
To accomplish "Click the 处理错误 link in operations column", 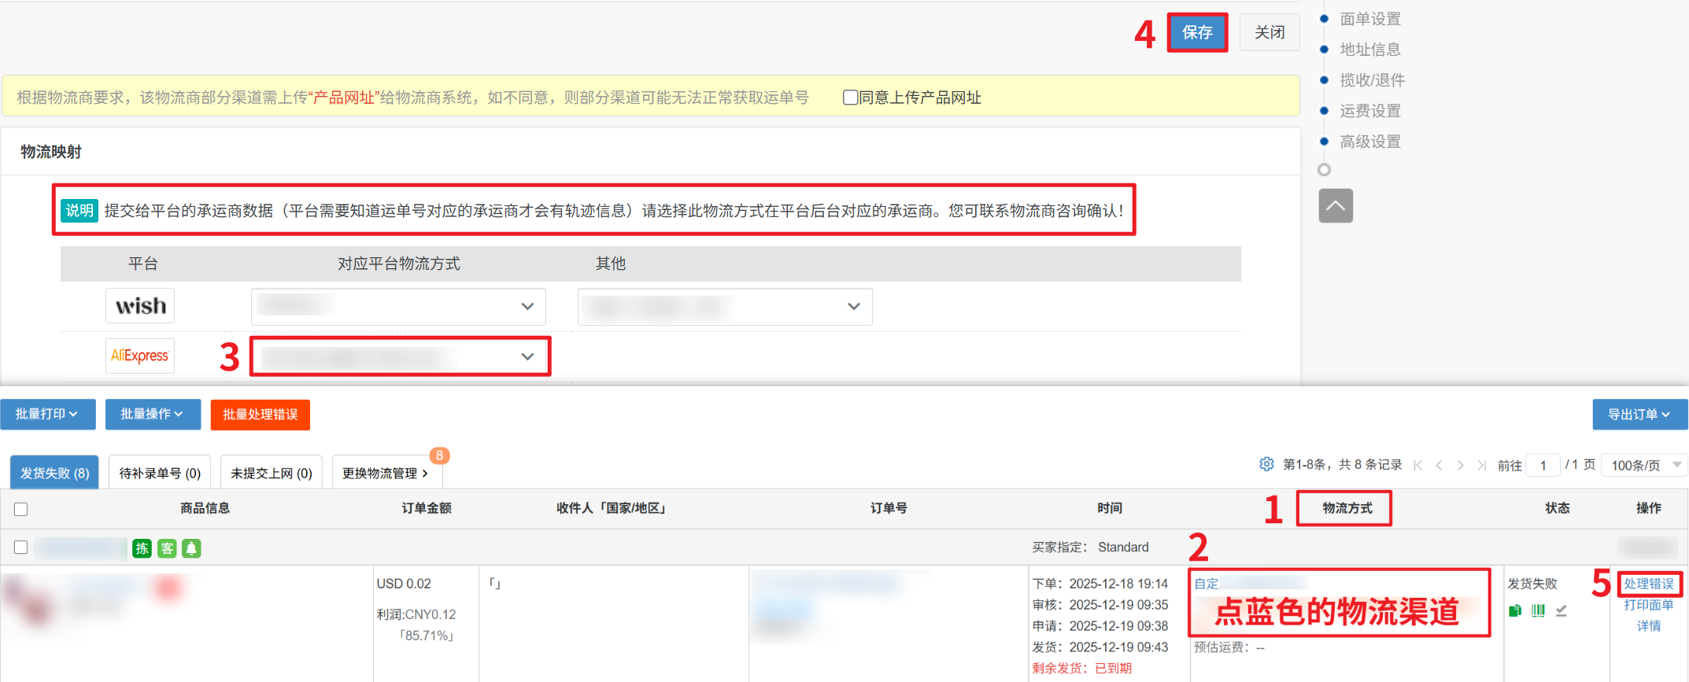I will [1649, 584].
